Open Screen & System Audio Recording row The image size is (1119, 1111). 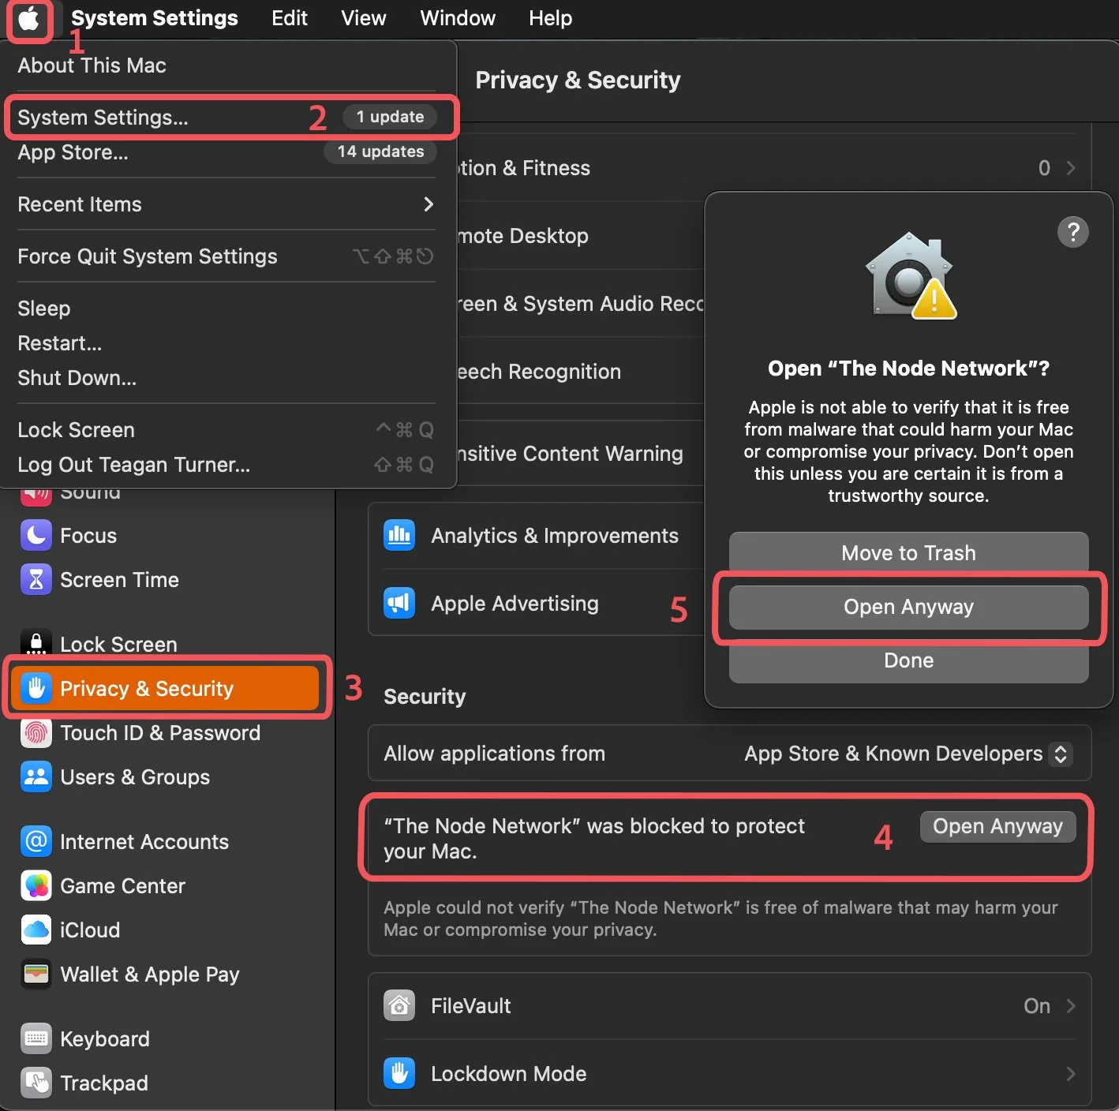[x=580, y=304]
